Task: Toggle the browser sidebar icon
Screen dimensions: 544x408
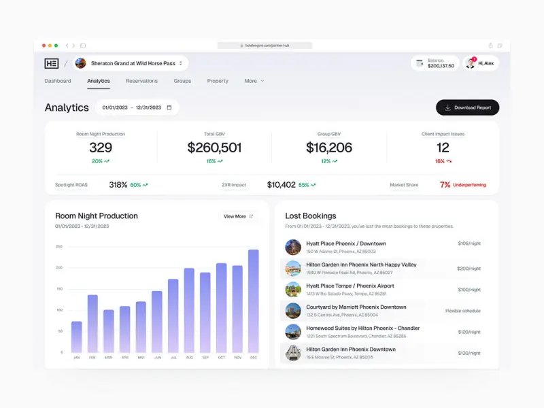Action: [83, 46]
